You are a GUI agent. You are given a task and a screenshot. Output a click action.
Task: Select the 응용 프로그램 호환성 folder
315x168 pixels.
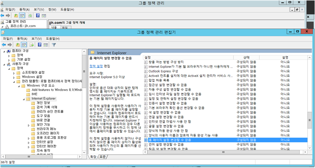[x=51, y=137]
